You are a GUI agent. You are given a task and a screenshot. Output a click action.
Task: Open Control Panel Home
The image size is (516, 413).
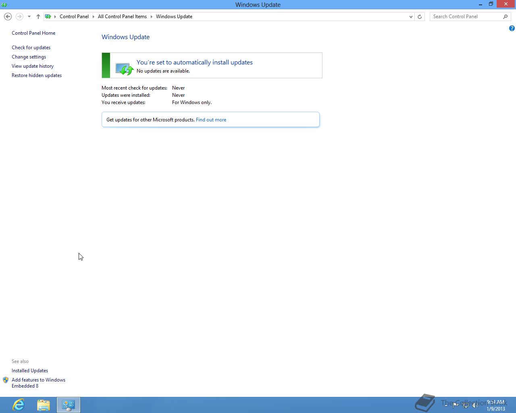[33, 33]
